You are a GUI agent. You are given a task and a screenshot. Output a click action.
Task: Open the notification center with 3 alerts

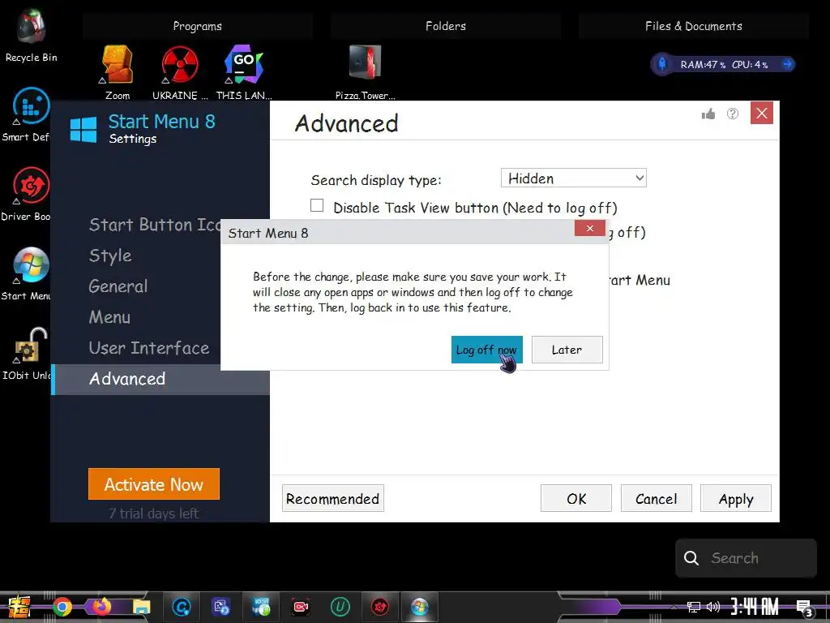[805, 608]
